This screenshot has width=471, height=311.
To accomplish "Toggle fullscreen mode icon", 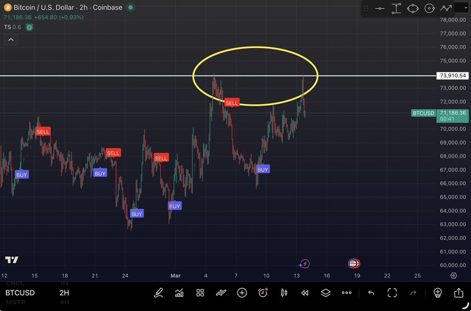I will point(392,293).
